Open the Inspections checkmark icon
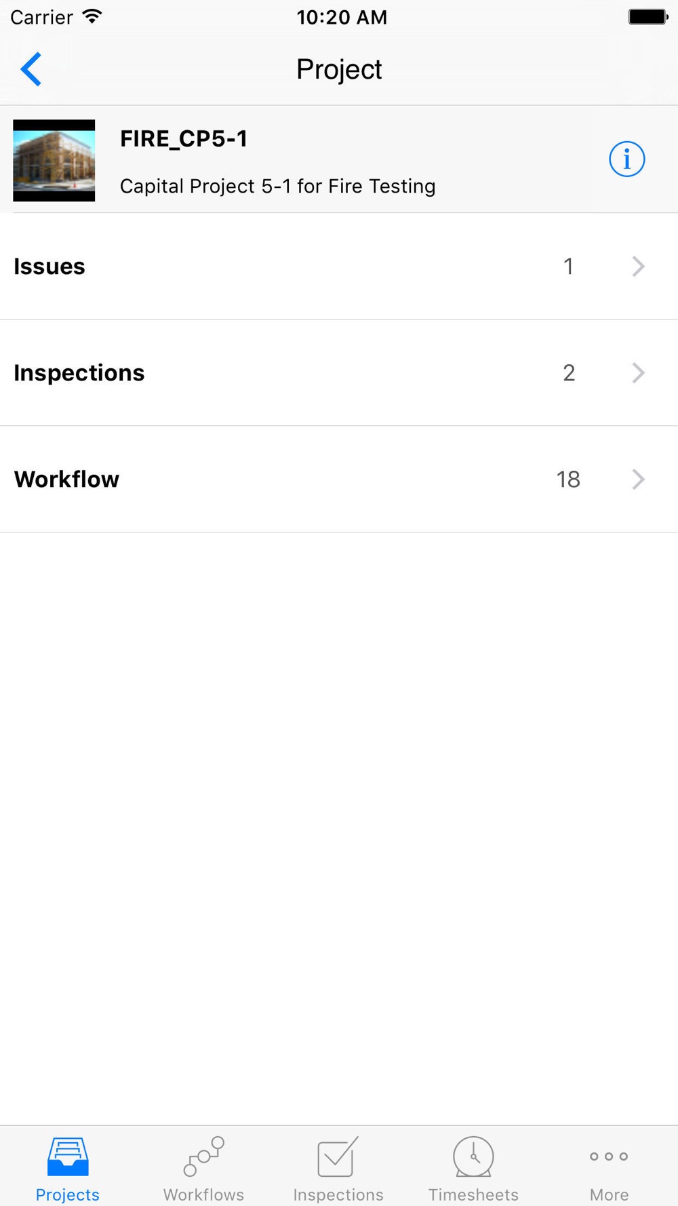 click(338, 1156)
